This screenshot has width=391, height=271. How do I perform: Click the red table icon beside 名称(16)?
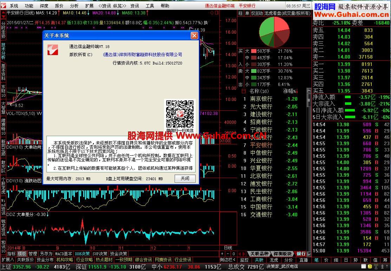(243, 91)
